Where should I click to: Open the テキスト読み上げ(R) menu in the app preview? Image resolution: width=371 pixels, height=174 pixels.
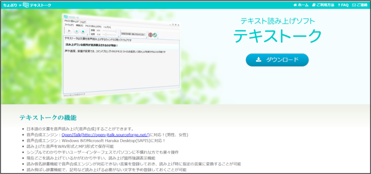(x=93, y=26)
